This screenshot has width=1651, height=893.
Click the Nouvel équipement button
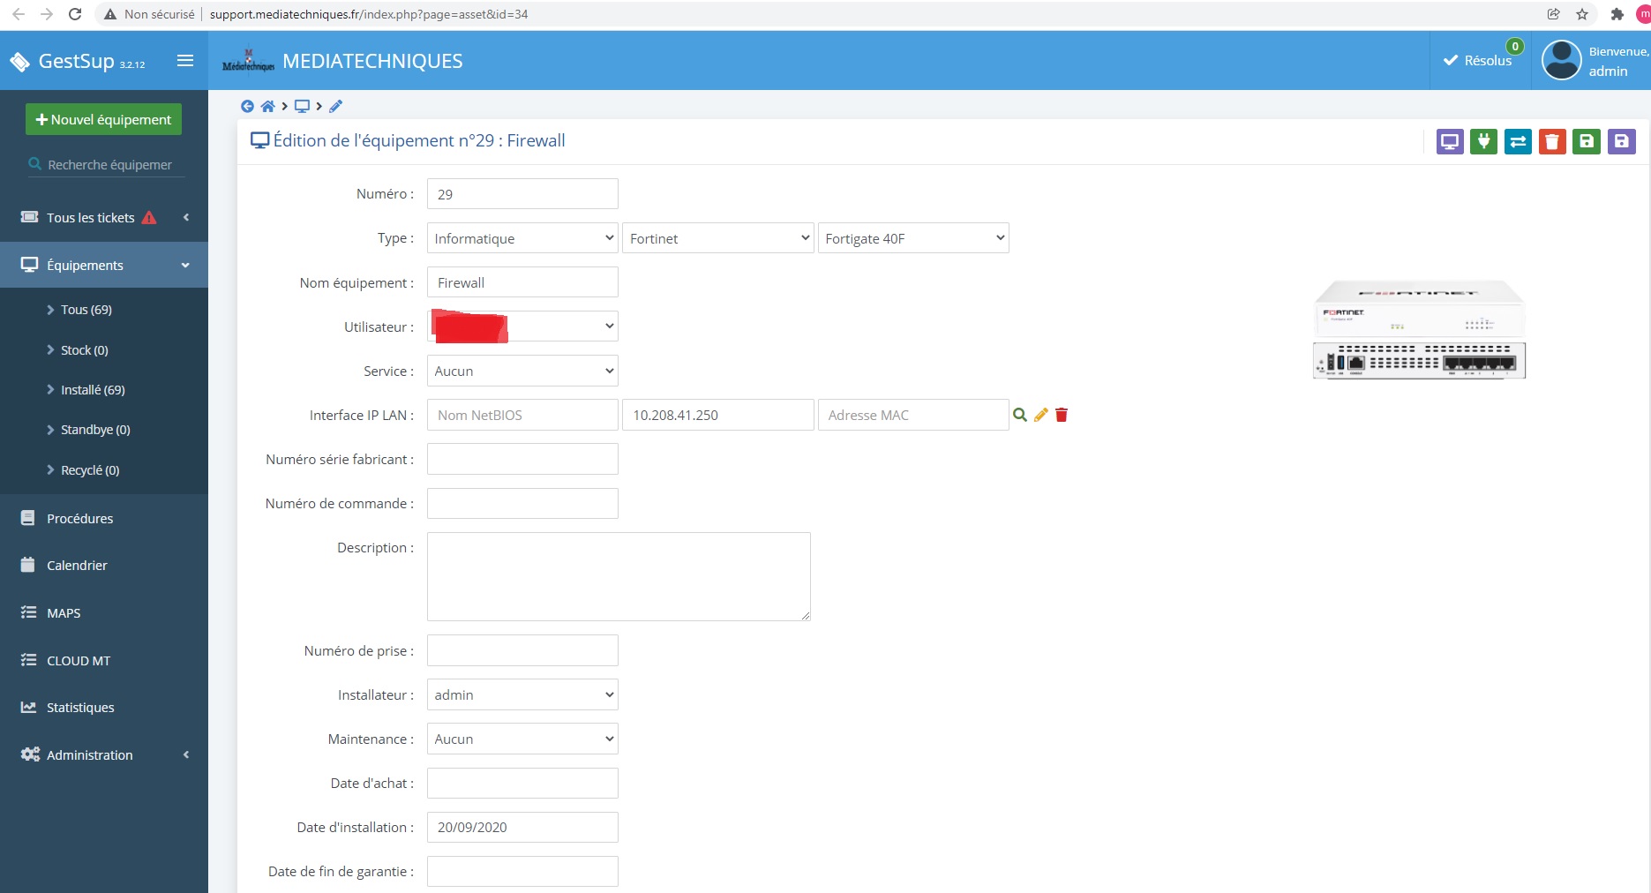tap(103, 119)
